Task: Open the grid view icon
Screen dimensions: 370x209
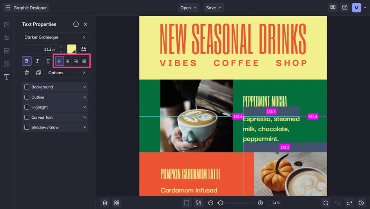Action: click(116, 203)
